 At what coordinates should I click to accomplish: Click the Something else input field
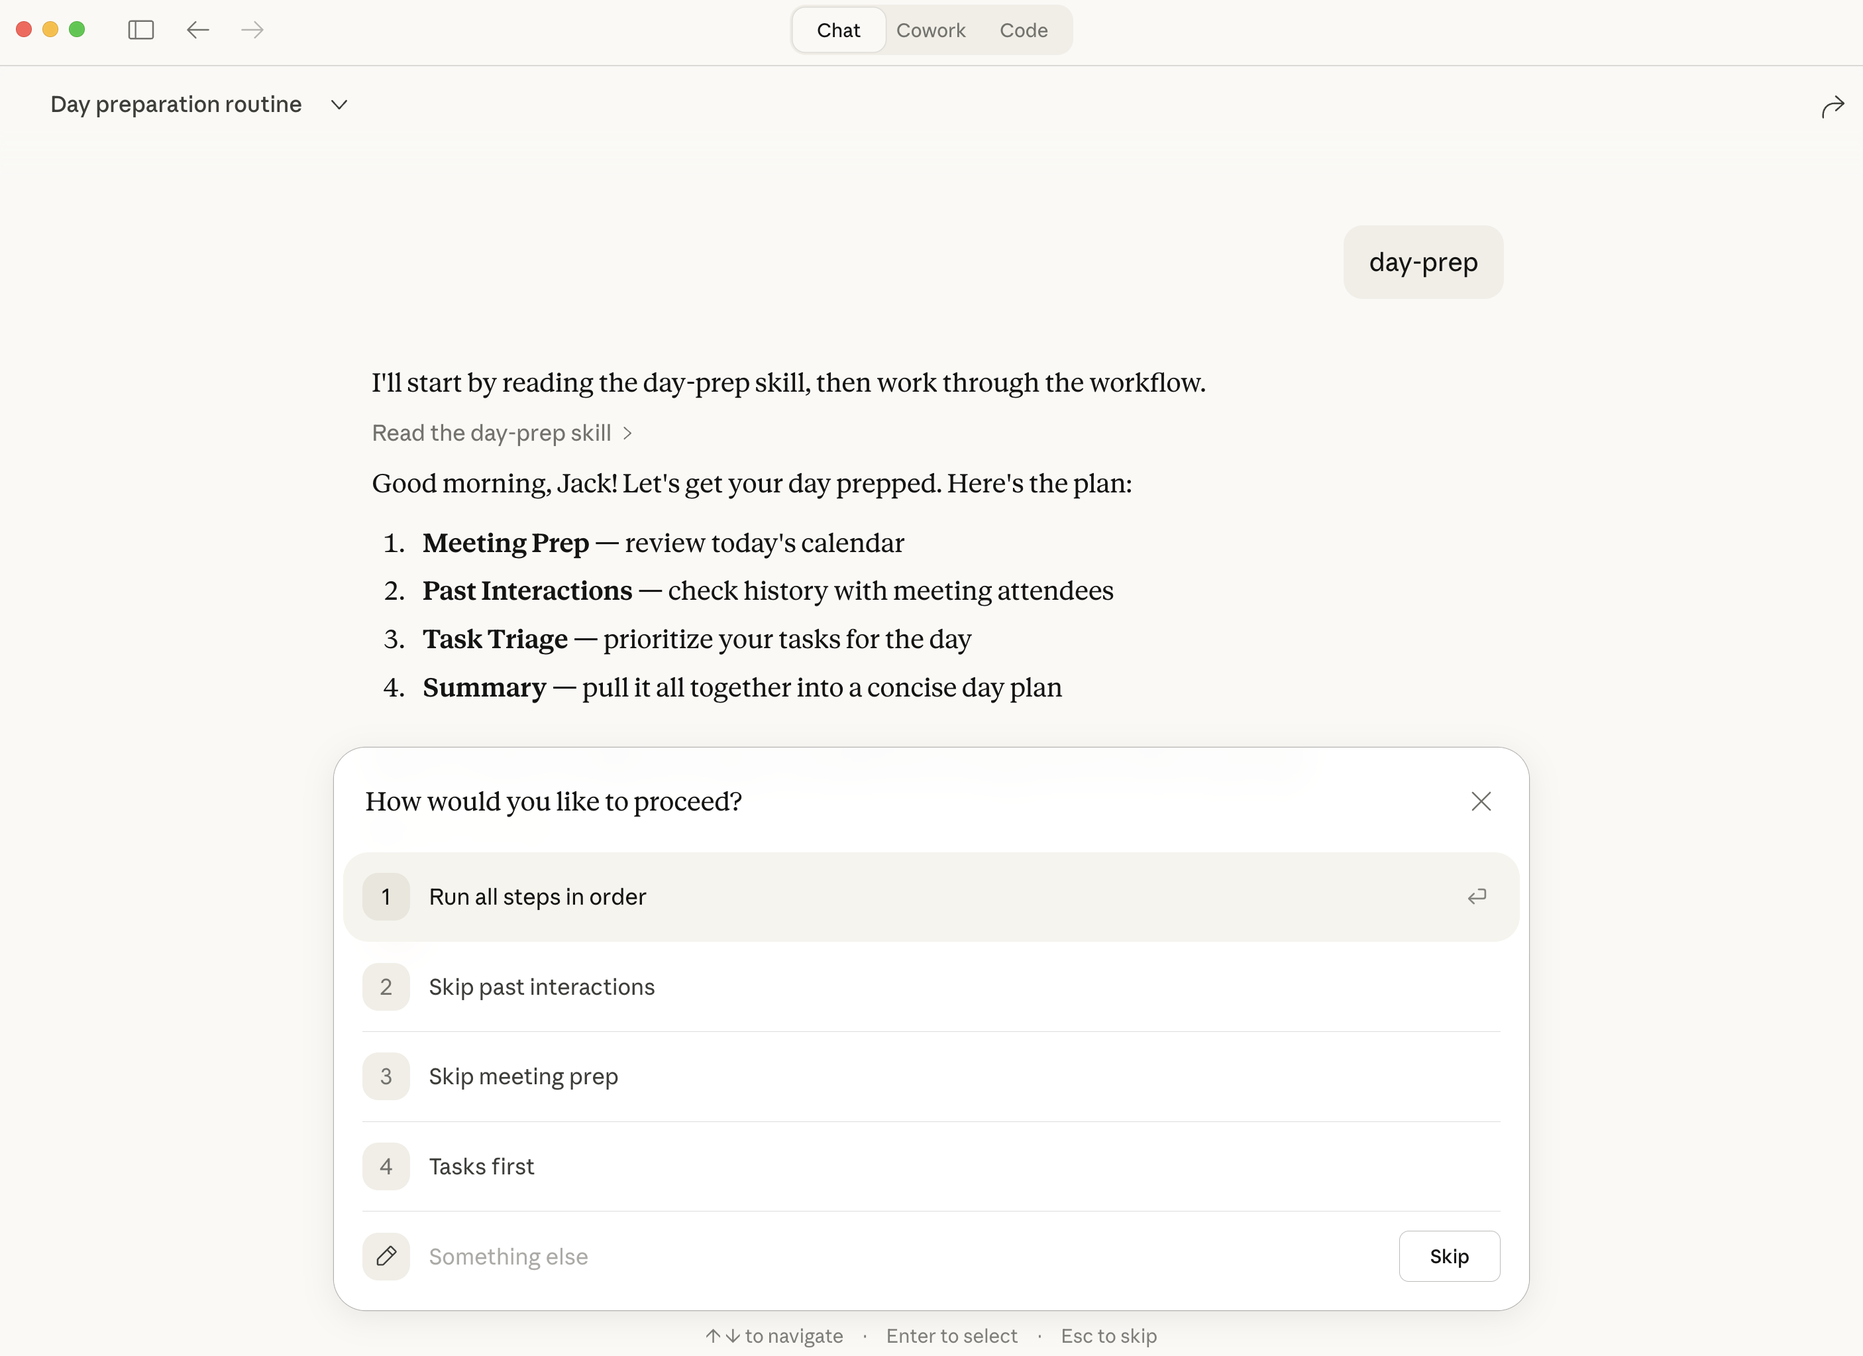(x=904, y=1256)
